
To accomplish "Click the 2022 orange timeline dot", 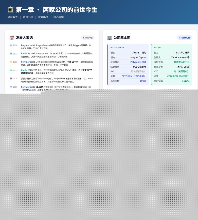I will (11, 62).
